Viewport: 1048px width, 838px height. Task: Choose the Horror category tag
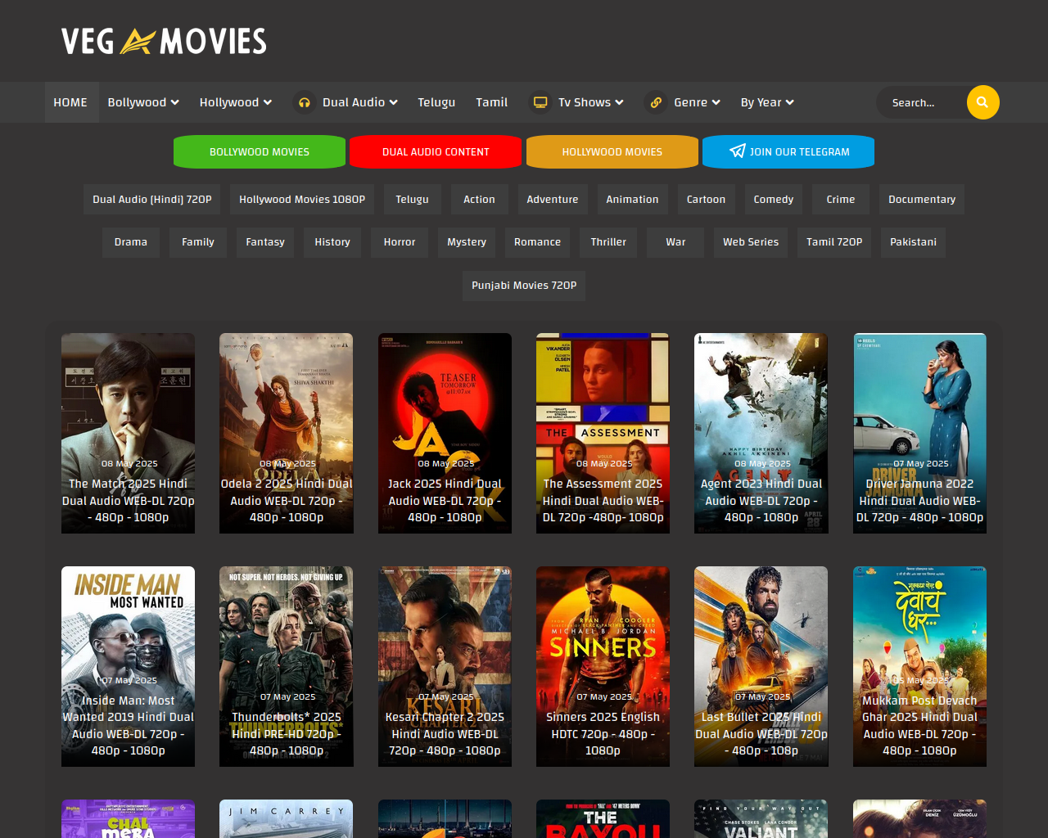[x=400, y=241]
